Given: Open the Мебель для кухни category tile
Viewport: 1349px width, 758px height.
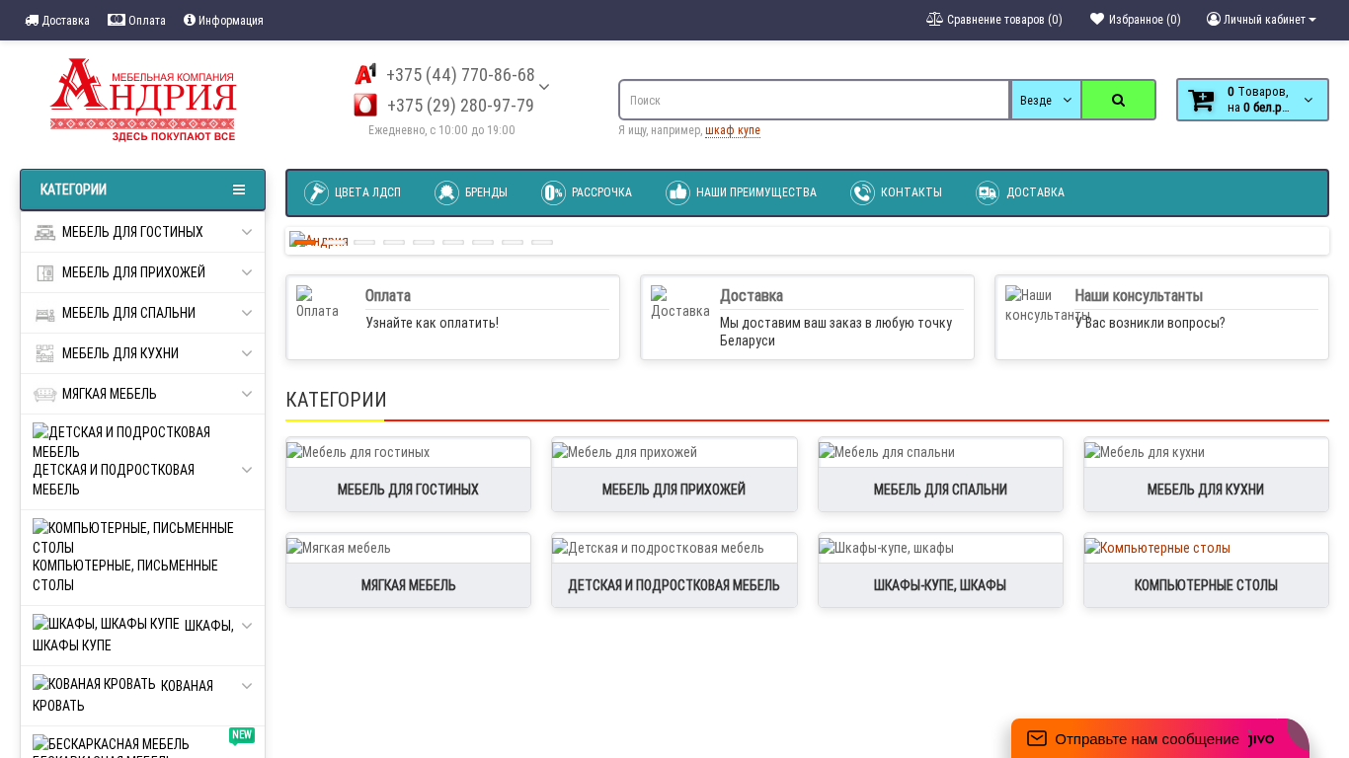Looking at the screenshot, I should coord(1206,475).
